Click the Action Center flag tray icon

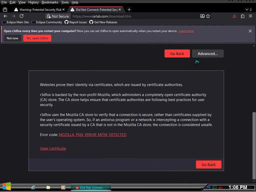tap(208, 187)
